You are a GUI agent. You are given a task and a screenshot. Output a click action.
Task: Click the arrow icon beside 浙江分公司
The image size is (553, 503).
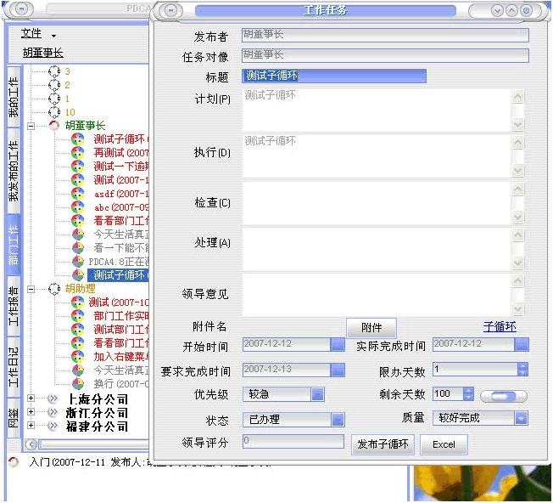53,412
